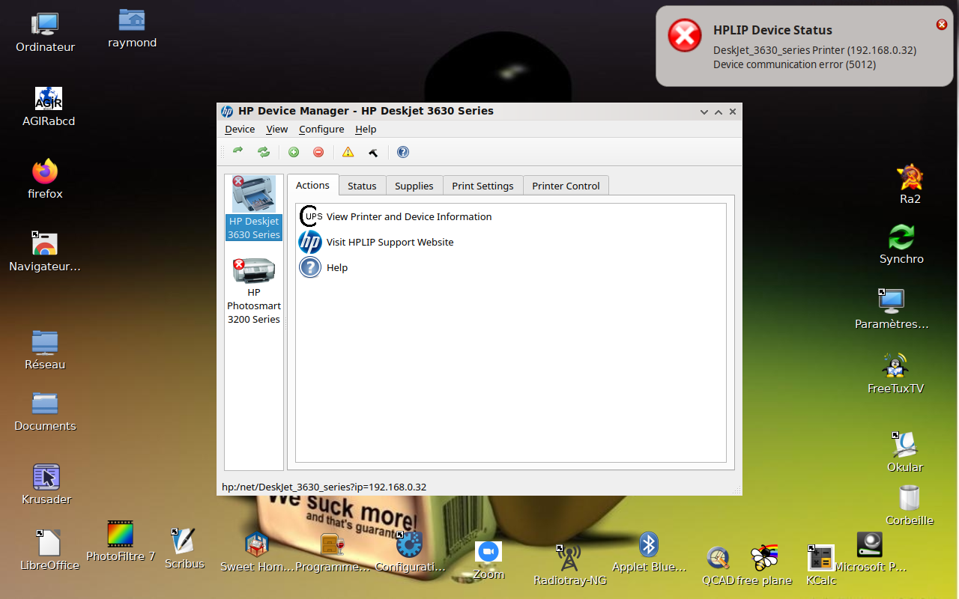Minimize the HP Device Manager window
This screenshot has height=599, width=959.
point(704,112)
